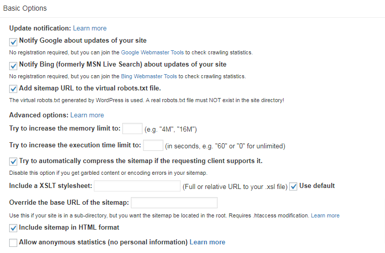Focus the memory limit input field
The height and width of the screenshot is (253, 385).
click(x=132, y=129)
